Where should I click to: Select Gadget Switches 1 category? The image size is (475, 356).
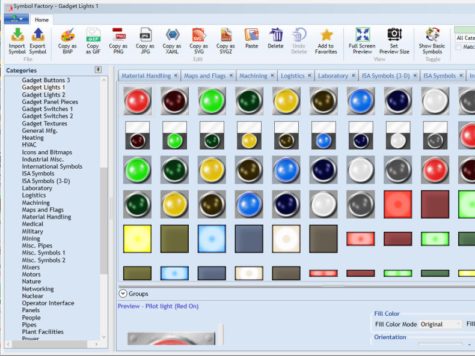[x=47, y=109]
